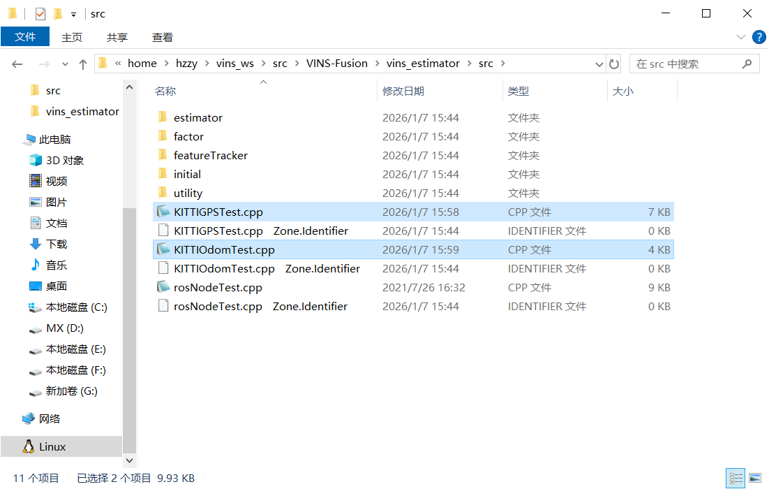Open 图片 in the navigation pane

coord(56,203)
